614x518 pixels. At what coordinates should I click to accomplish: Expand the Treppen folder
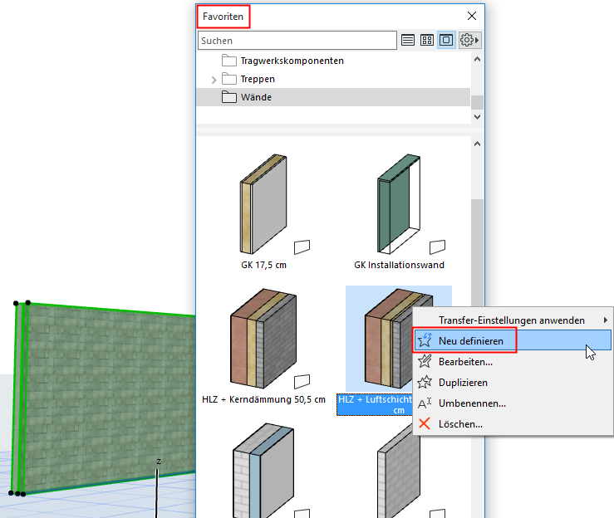(214, 80)
